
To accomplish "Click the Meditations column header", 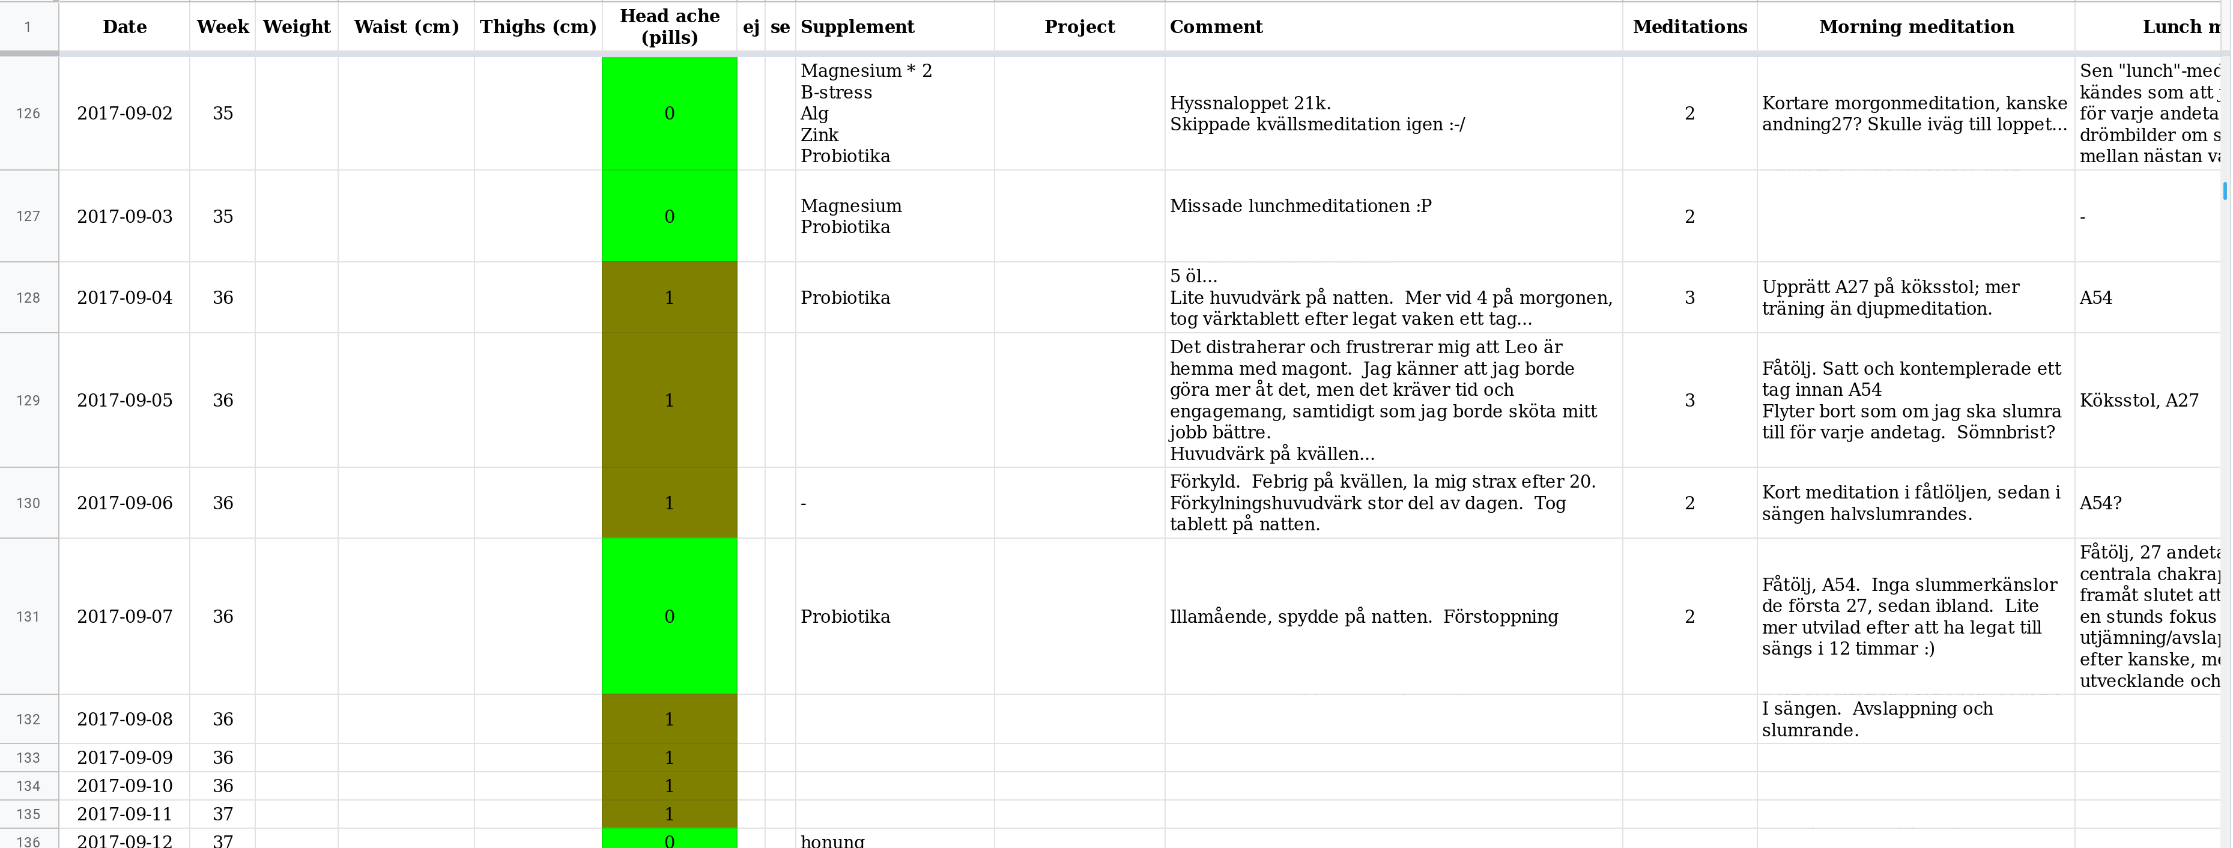I will tap(1689, 27).
